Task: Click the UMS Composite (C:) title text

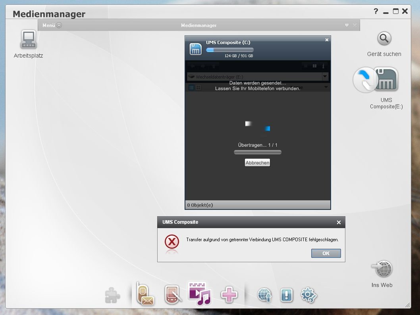Action: coord(228,42)
